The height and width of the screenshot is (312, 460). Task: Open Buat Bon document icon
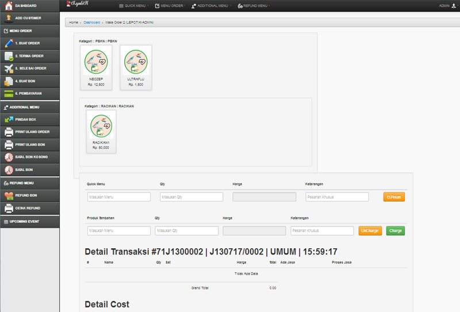(9, 81)
